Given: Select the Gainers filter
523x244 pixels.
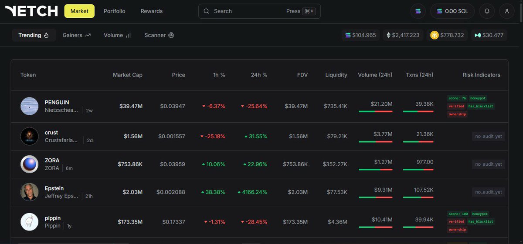Looking at the screenshot, I should click(x=77, y=35).
